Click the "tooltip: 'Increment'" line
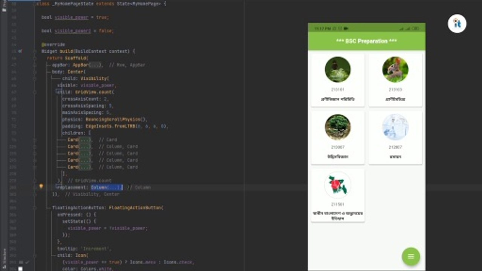This screenshot has height=271, width=482. [84, 248]
